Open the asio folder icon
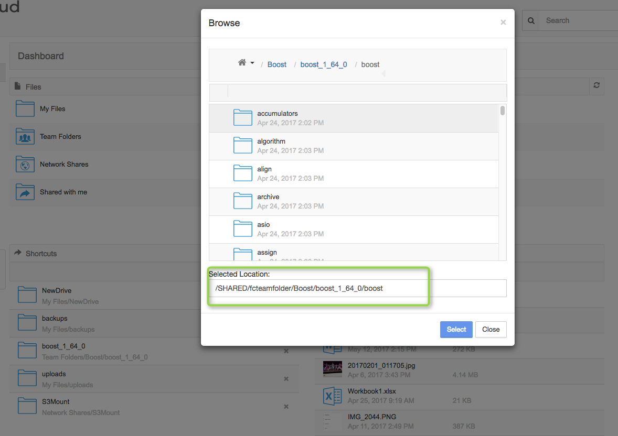 (x=243, y=228)
